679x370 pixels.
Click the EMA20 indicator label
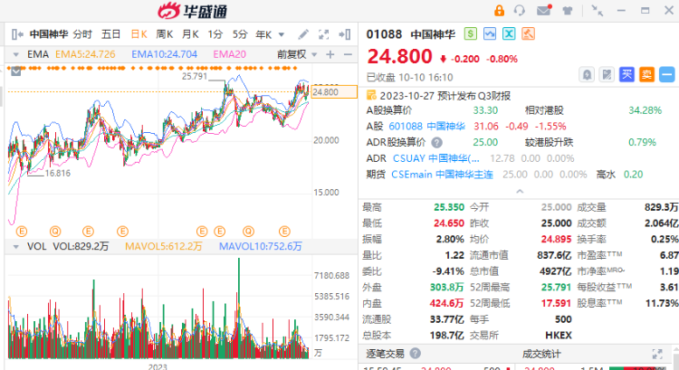230,54
